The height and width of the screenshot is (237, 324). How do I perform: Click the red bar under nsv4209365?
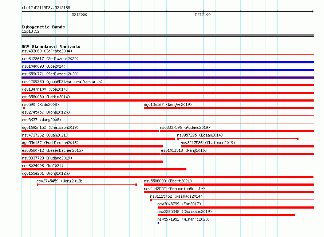(167, 85)
